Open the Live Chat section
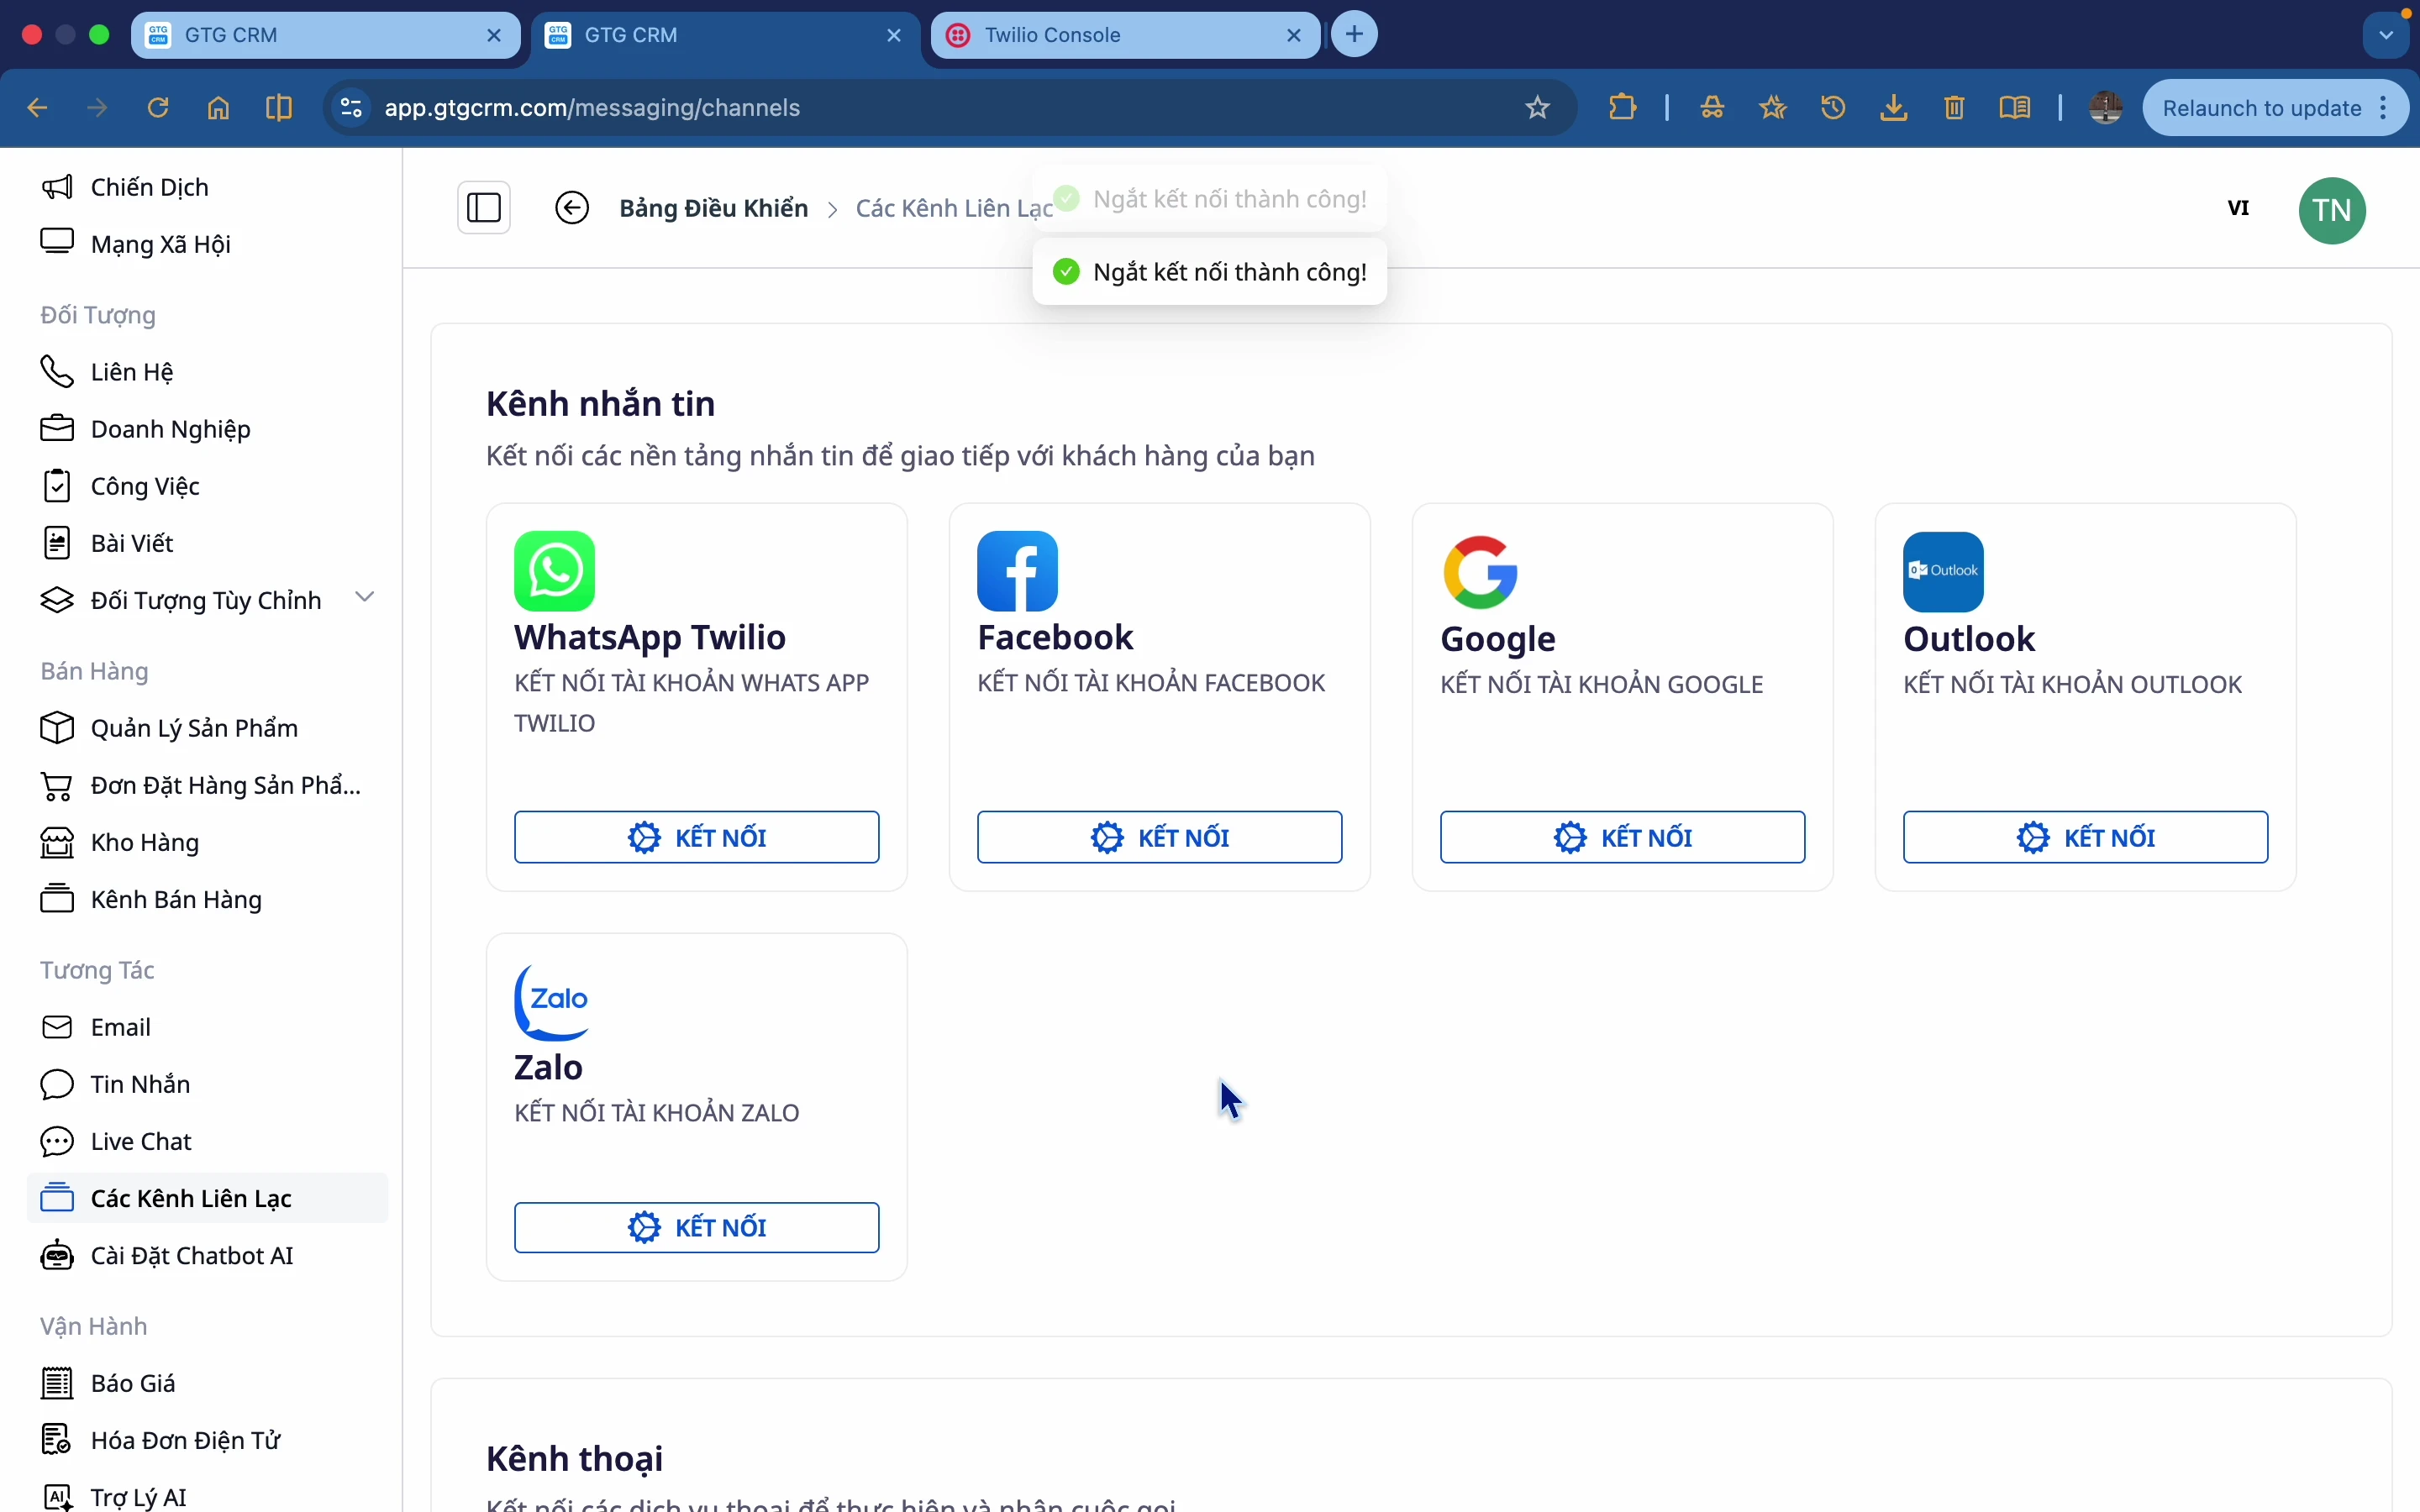Screen dimensions: 2420x1512 pos(141,1140)
